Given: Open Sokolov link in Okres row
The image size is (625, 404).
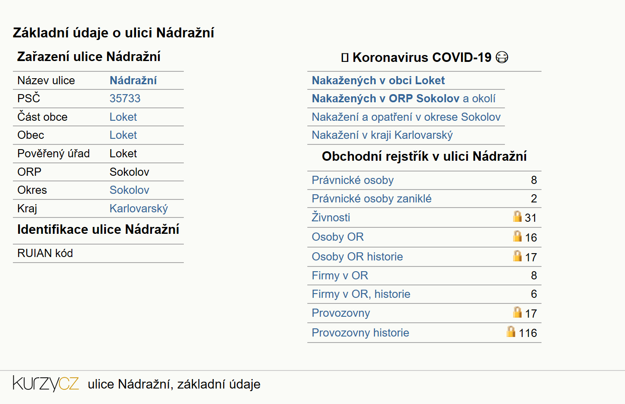Looking at the screenshot, I should pyautogui.click(x=129, y=190).
